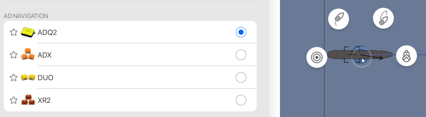Select the ADQ2 radio button

(x=241, y=32)
